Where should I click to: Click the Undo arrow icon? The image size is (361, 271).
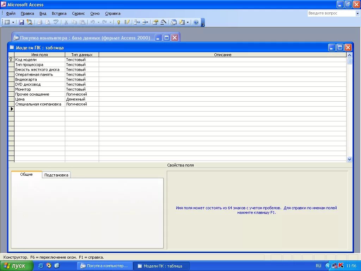point(92,22)
